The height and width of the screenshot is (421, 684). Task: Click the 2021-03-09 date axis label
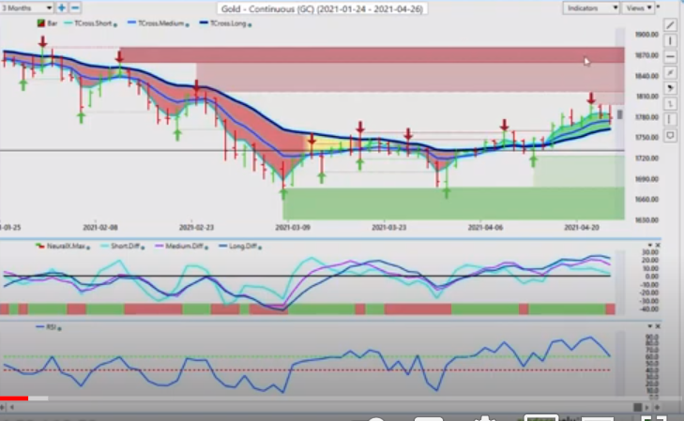[x=293, y=228]
